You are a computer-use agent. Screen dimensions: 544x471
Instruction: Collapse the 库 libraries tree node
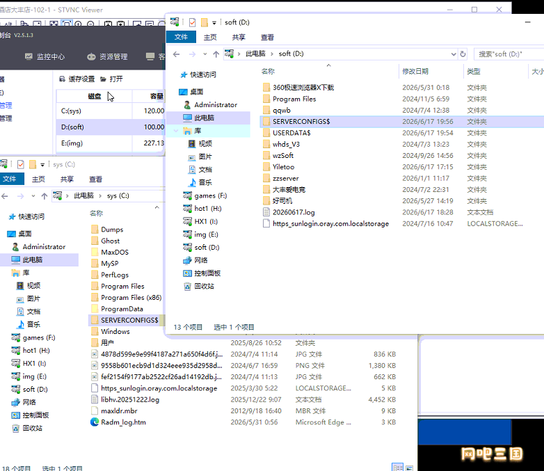(176, 131)
